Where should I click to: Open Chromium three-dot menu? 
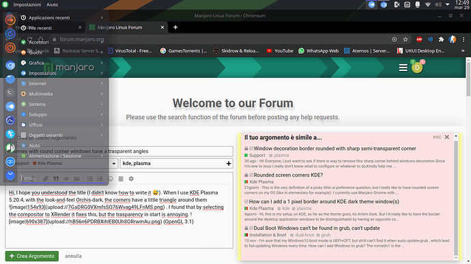(x=463, y=40)
